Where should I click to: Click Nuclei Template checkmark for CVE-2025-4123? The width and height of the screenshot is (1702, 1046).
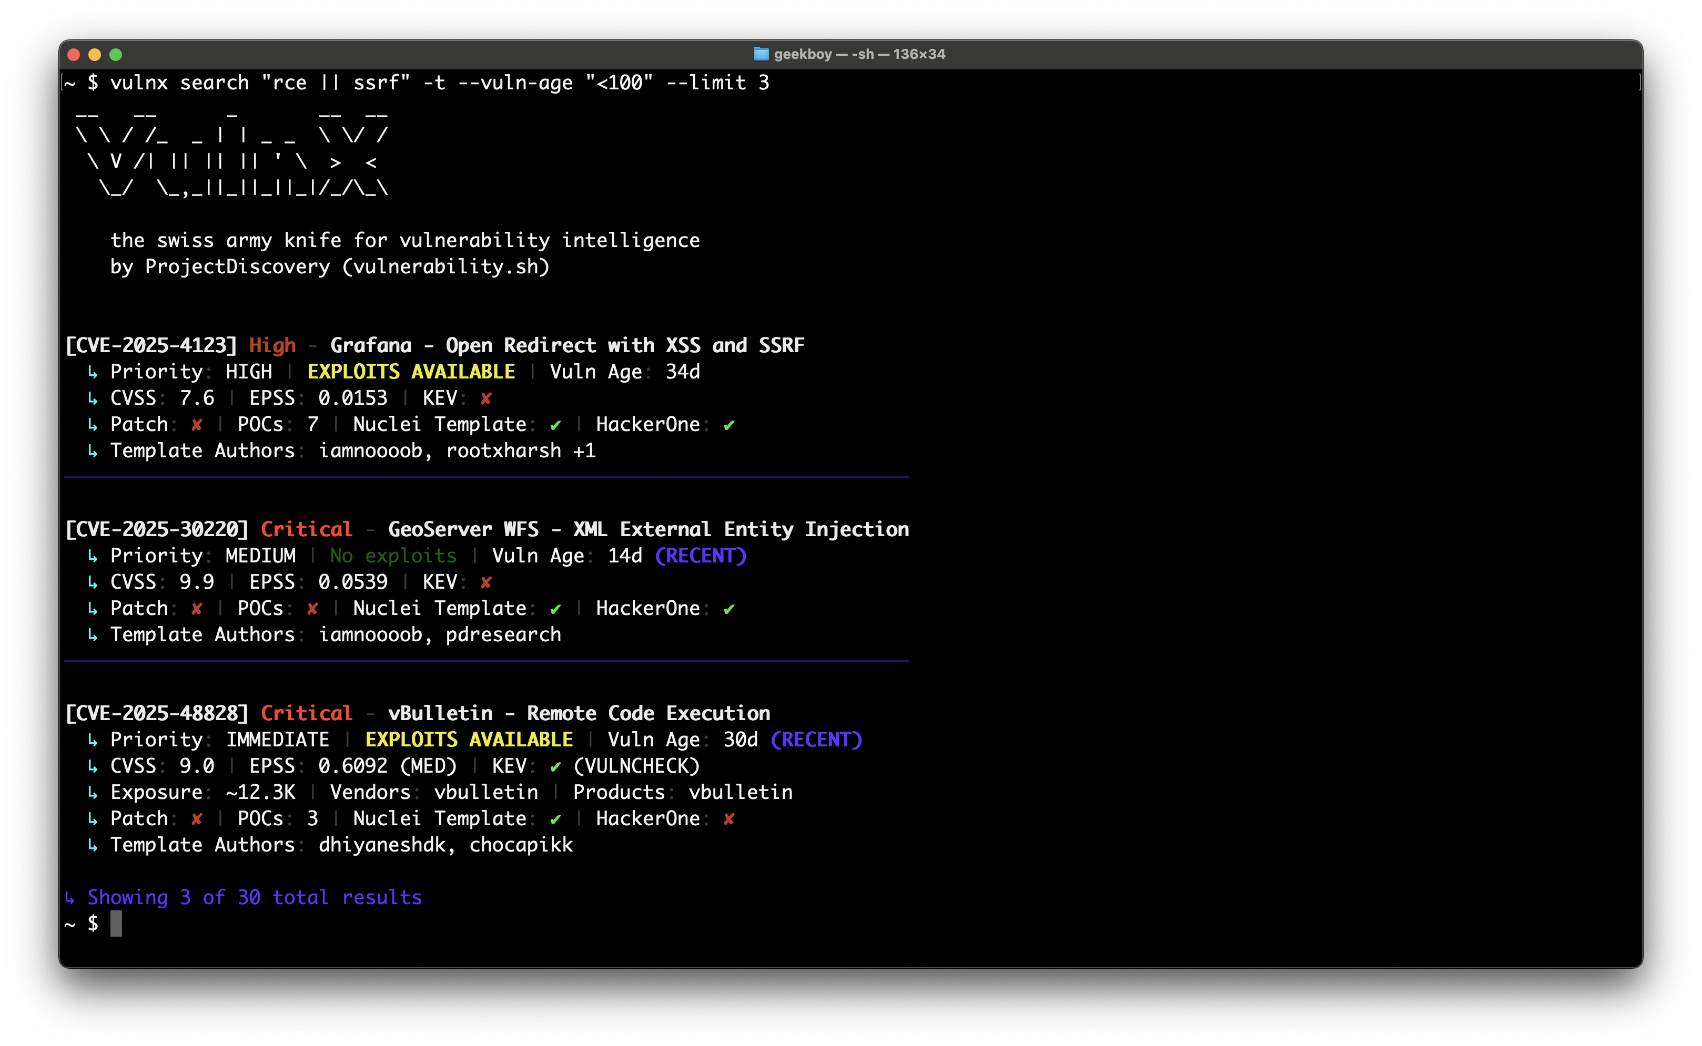(x=555, y=425)
